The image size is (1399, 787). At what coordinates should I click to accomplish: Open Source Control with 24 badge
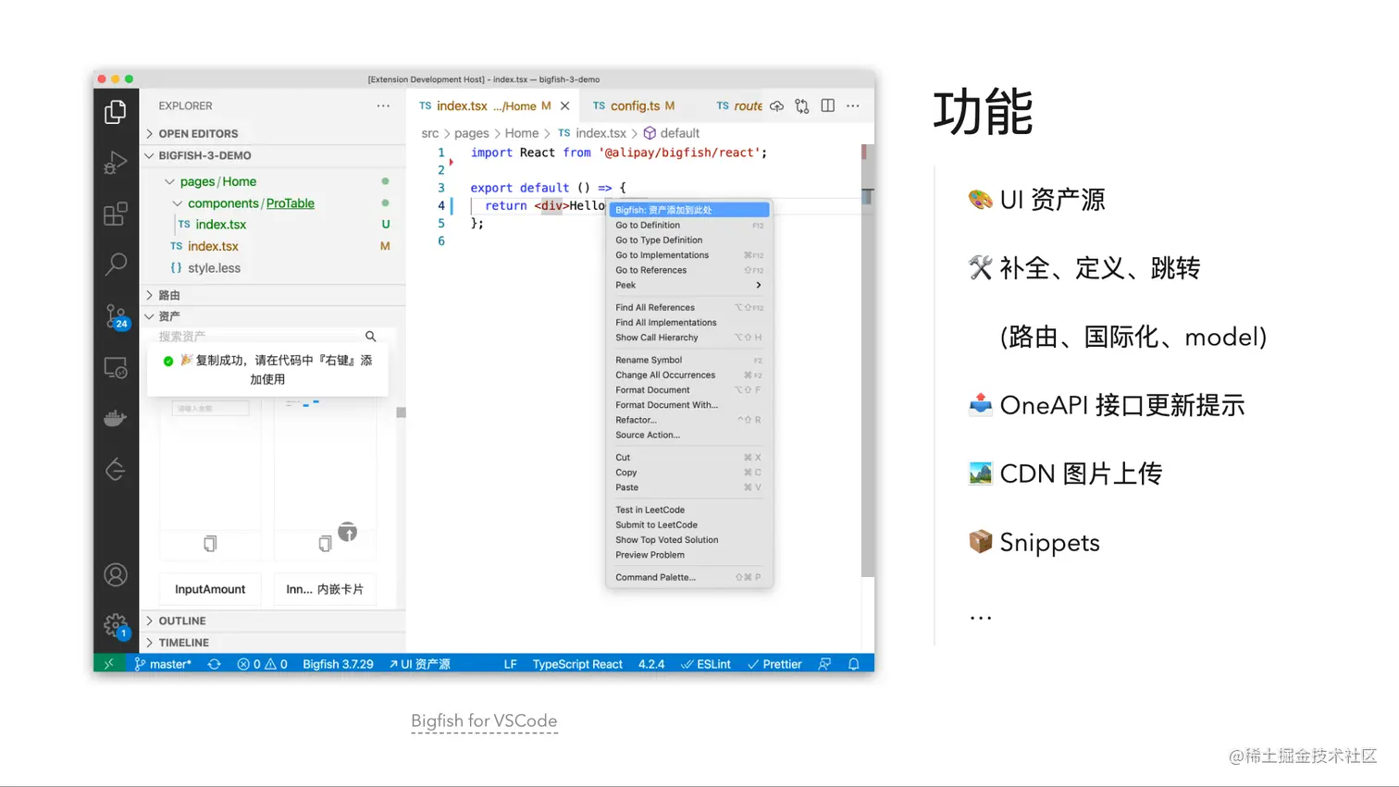click(116, 316)
